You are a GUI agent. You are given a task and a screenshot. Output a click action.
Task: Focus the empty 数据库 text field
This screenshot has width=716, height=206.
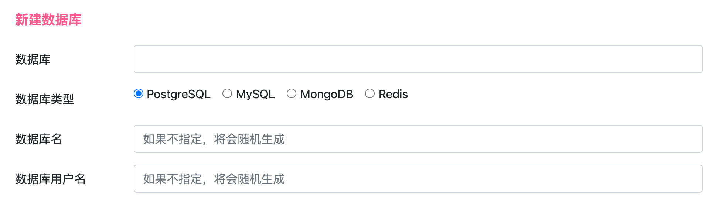coord(418,59)
